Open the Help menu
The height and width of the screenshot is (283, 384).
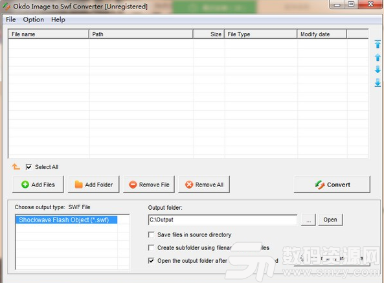[x=58, y=19]
